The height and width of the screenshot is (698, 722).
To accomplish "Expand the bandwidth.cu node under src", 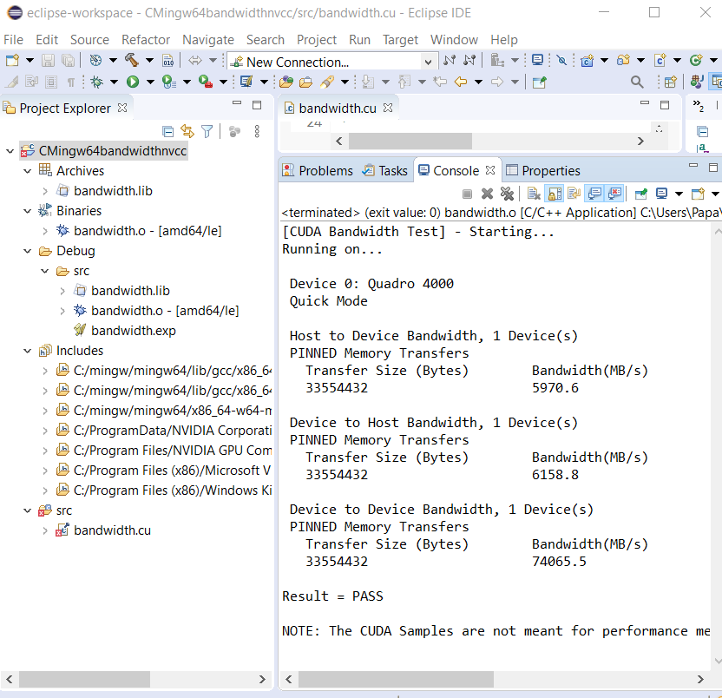I will pos(45,530).
